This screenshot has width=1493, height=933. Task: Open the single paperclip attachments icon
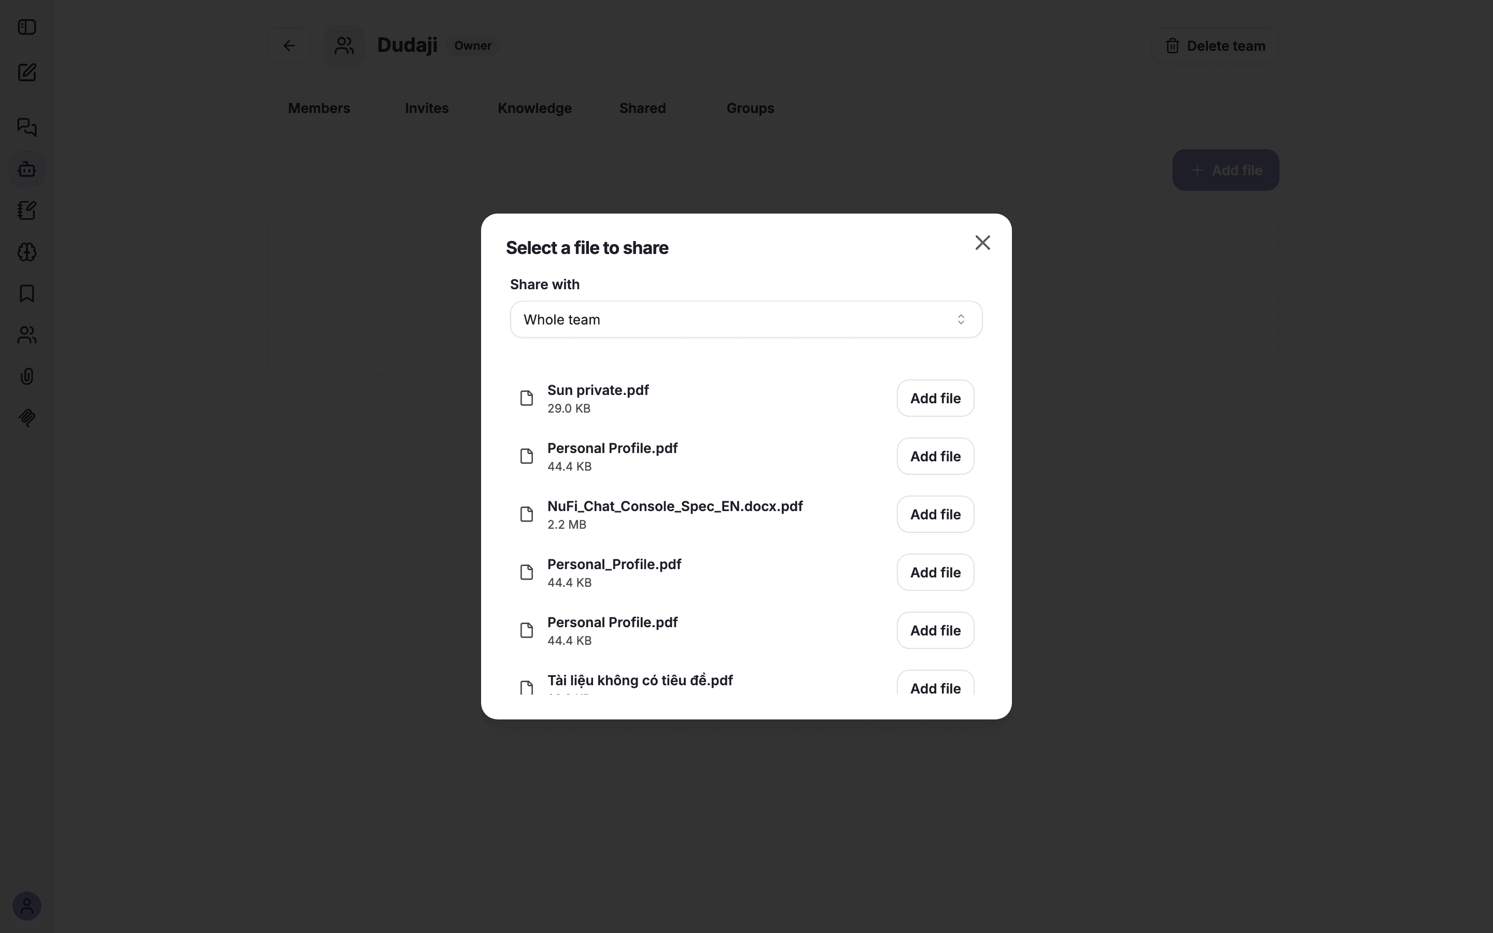[x=26, y=376]
